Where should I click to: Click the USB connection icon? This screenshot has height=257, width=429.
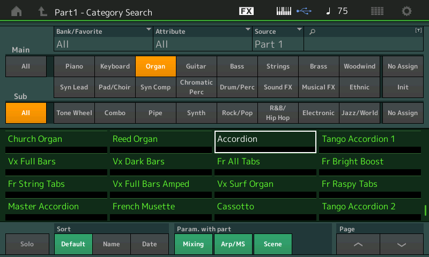tap(304, 11)
